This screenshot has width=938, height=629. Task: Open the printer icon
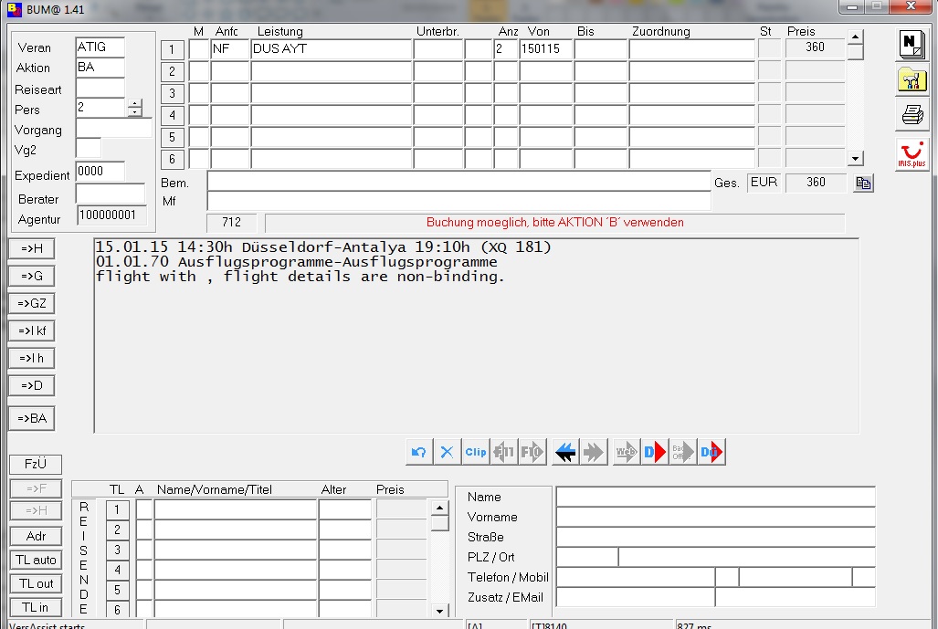tap(912, 115)
